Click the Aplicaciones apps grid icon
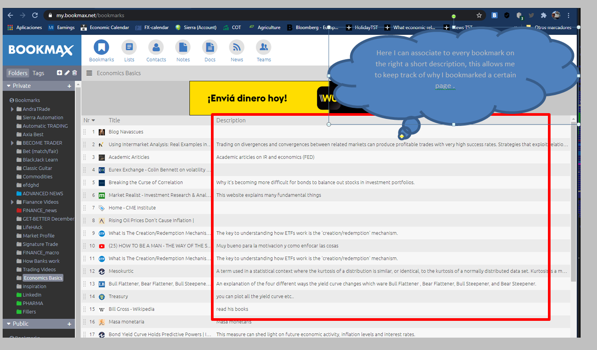 point(11,27)
